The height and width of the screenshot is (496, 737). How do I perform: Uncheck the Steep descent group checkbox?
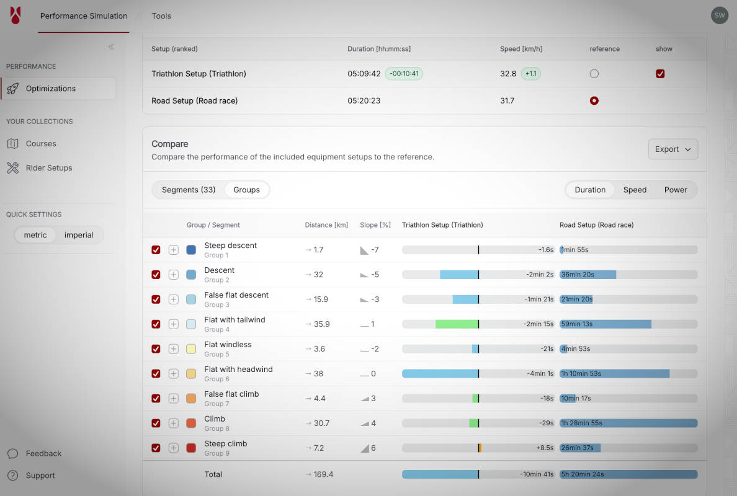pyautogui.click(x=156, y=250)
